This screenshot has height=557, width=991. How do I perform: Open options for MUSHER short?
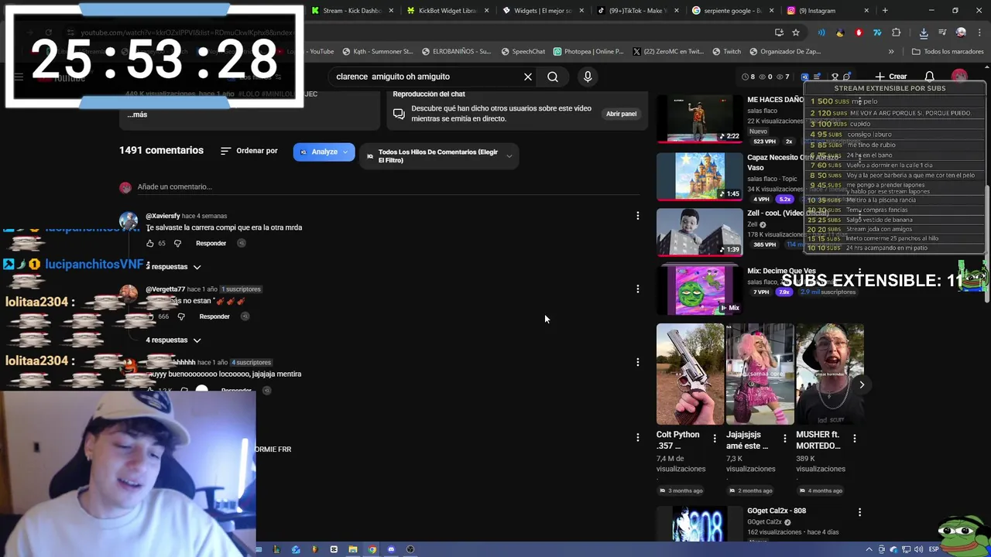(854, 438)
